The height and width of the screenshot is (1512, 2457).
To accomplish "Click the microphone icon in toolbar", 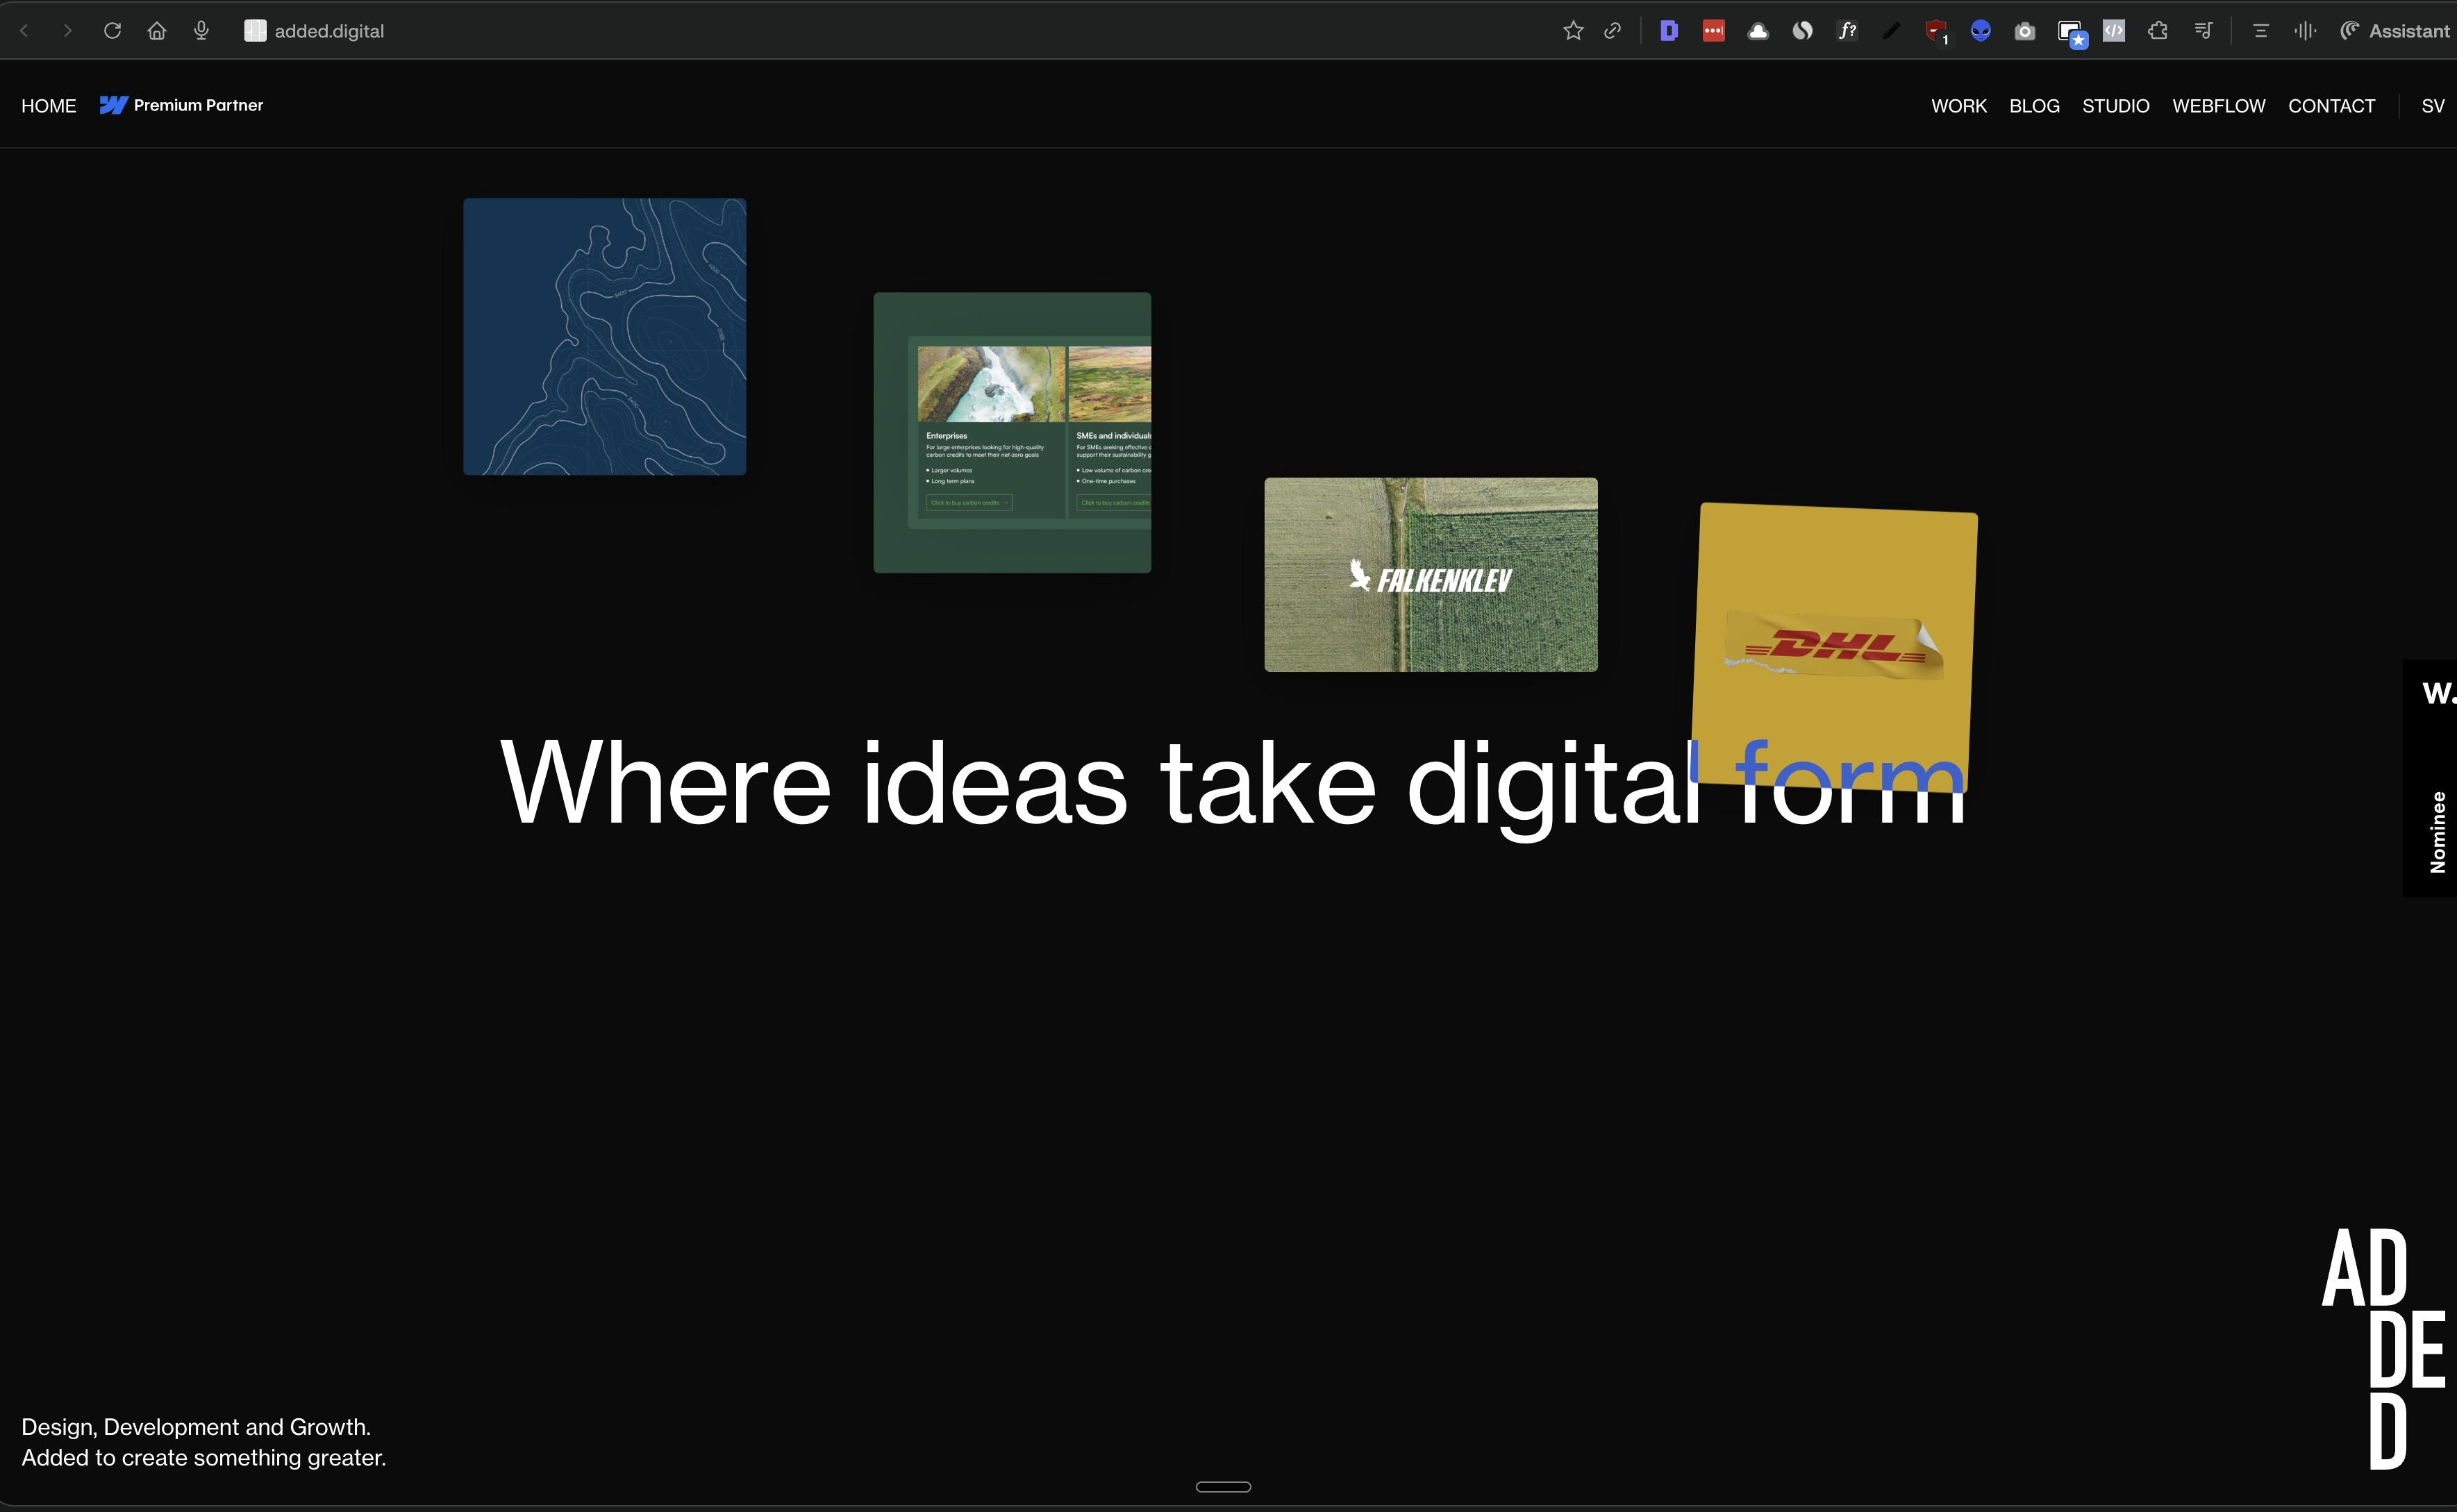I will [201, 31].
